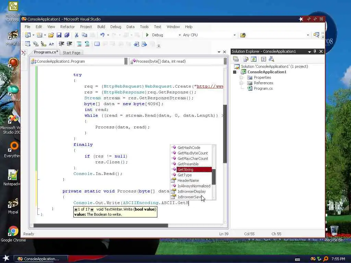
Task: Open the Tools menu
Action: click(144, 27)
